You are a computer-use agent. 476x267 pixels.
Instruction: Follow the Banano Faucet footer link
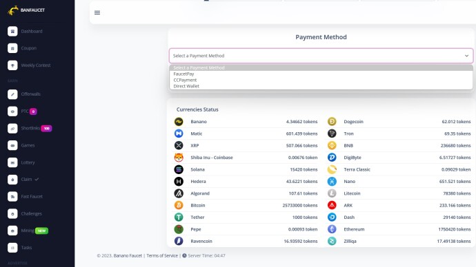click(x=128, y=255)
